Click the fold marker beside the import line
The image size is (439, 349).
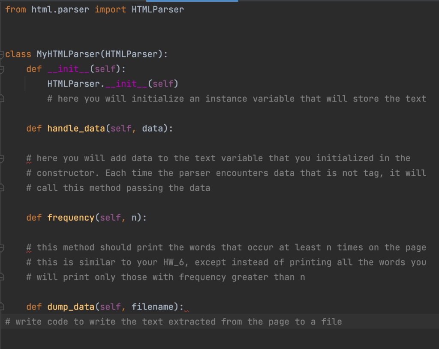pos(2,9)
